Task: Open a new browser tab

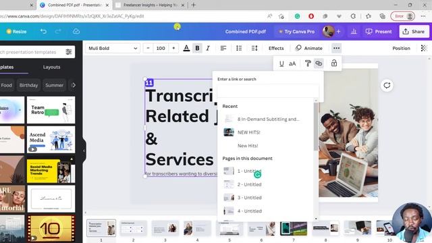Action: (x=194, y=5)
